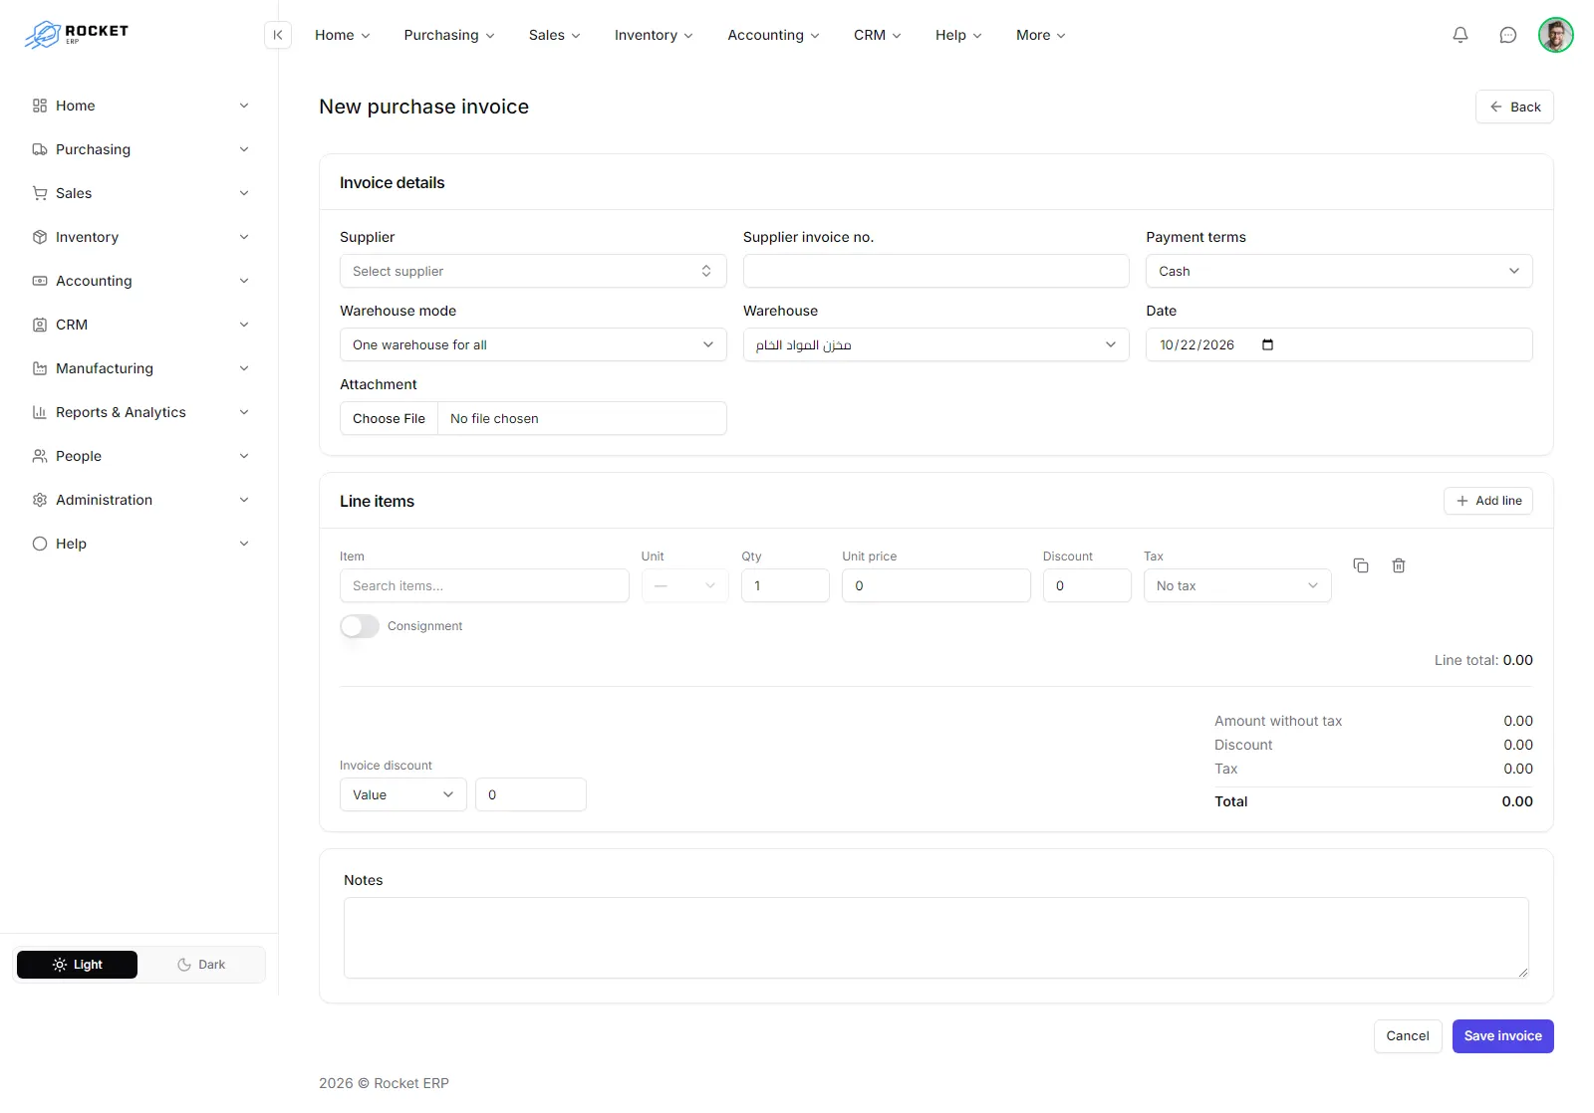Switch to Light theme
The image size is (1594, 1113).
pos(77,965)
